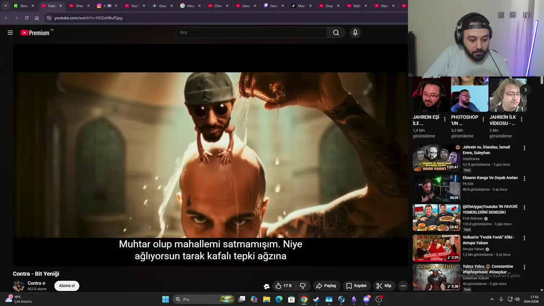
Task: Start voice search with microphone icon
Action: point(355,33)
